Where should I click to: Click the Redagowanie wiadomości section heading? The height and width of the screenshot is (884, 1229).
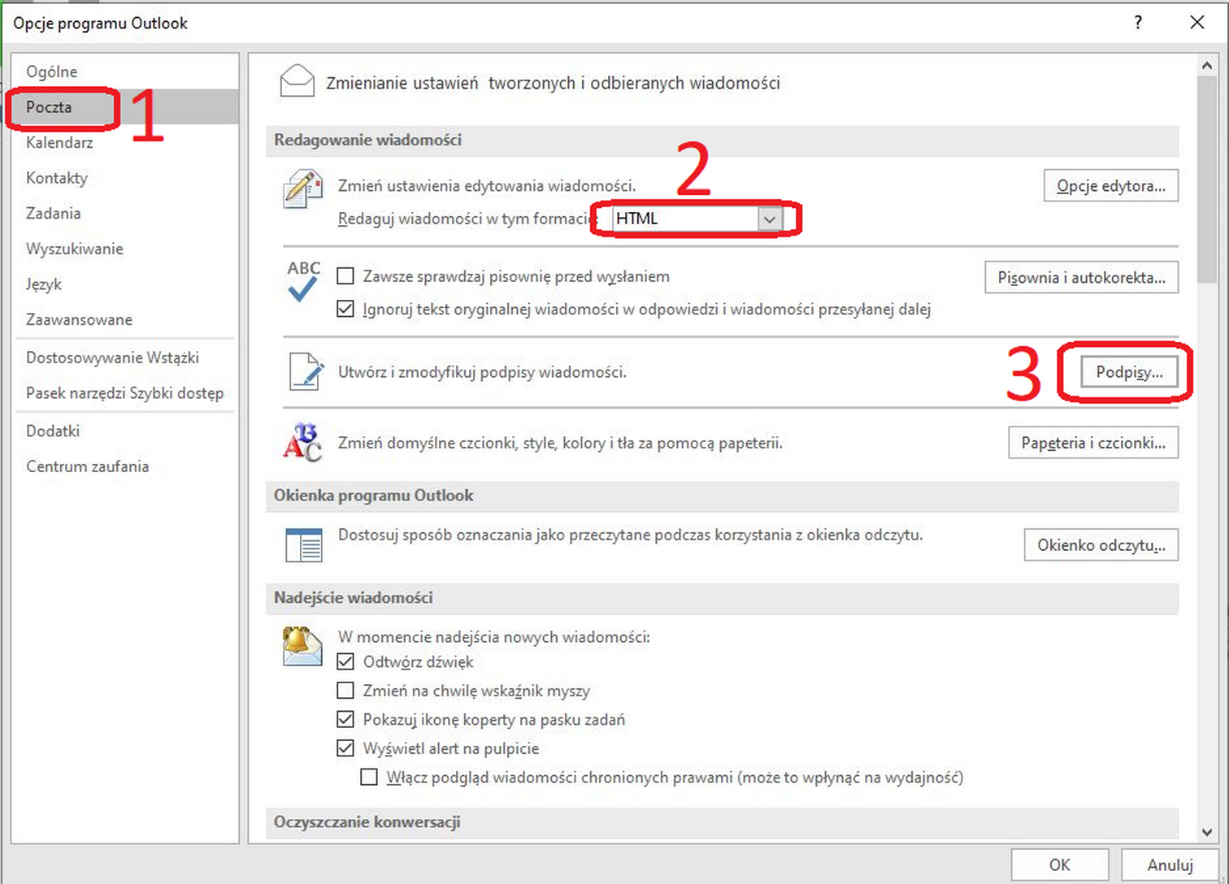click(367, 140)
